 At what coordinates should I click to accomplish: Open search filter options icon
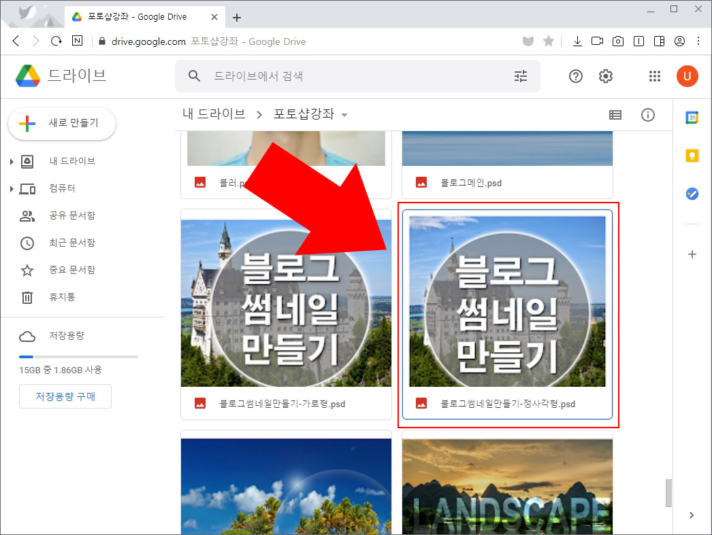520,76
